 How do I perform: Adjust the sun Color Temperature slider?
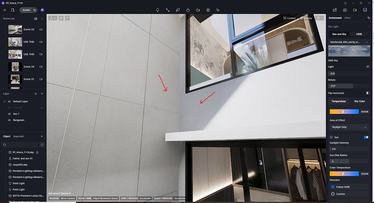click(344, 174)
